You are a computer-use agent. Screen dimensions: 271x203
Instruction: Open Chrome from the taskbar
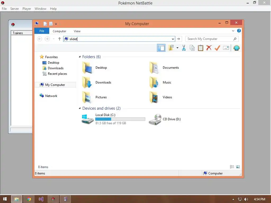coord(29,199)
